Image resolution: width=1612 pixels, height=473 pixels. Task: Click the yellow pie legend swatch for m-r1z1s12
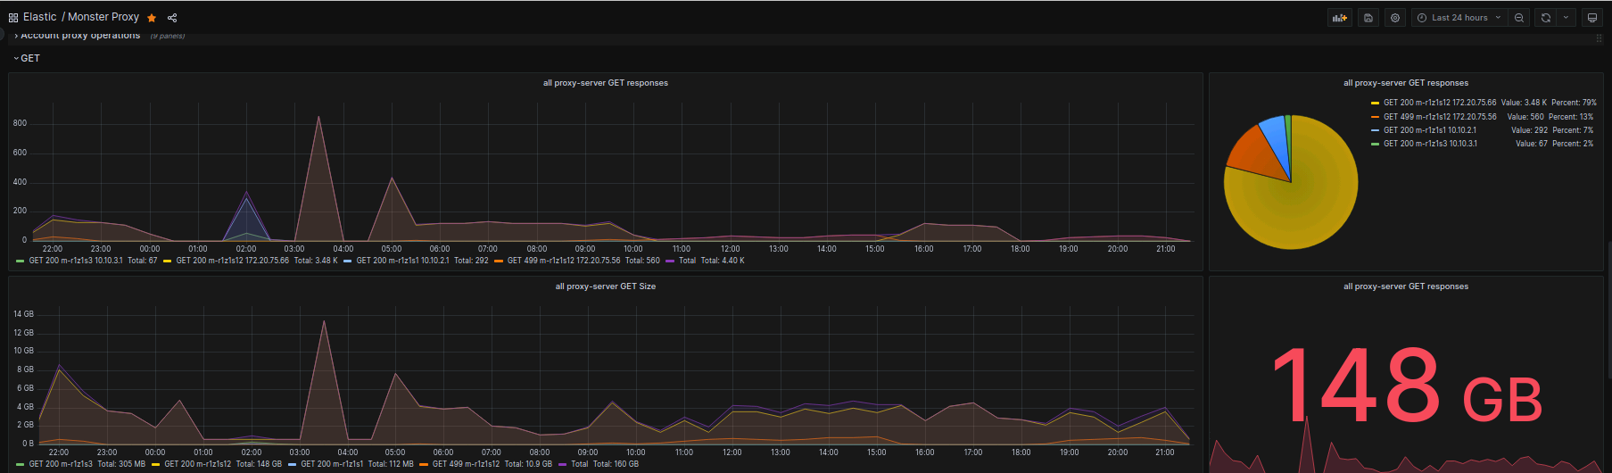(1376, 103)
